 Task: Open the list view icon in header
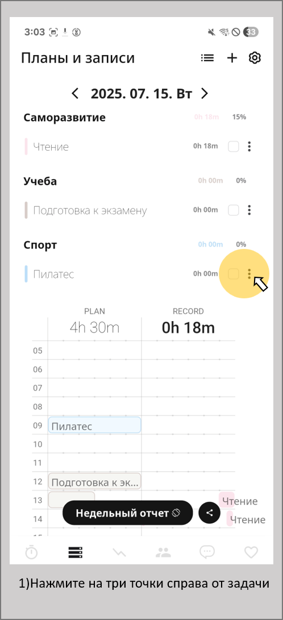207,58
